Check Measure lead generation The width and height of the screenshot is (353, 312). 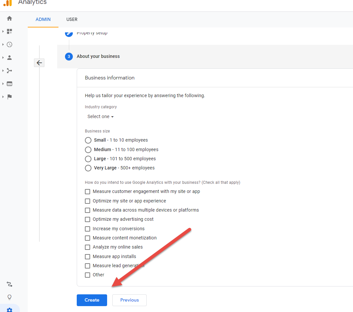coord(88,266)
